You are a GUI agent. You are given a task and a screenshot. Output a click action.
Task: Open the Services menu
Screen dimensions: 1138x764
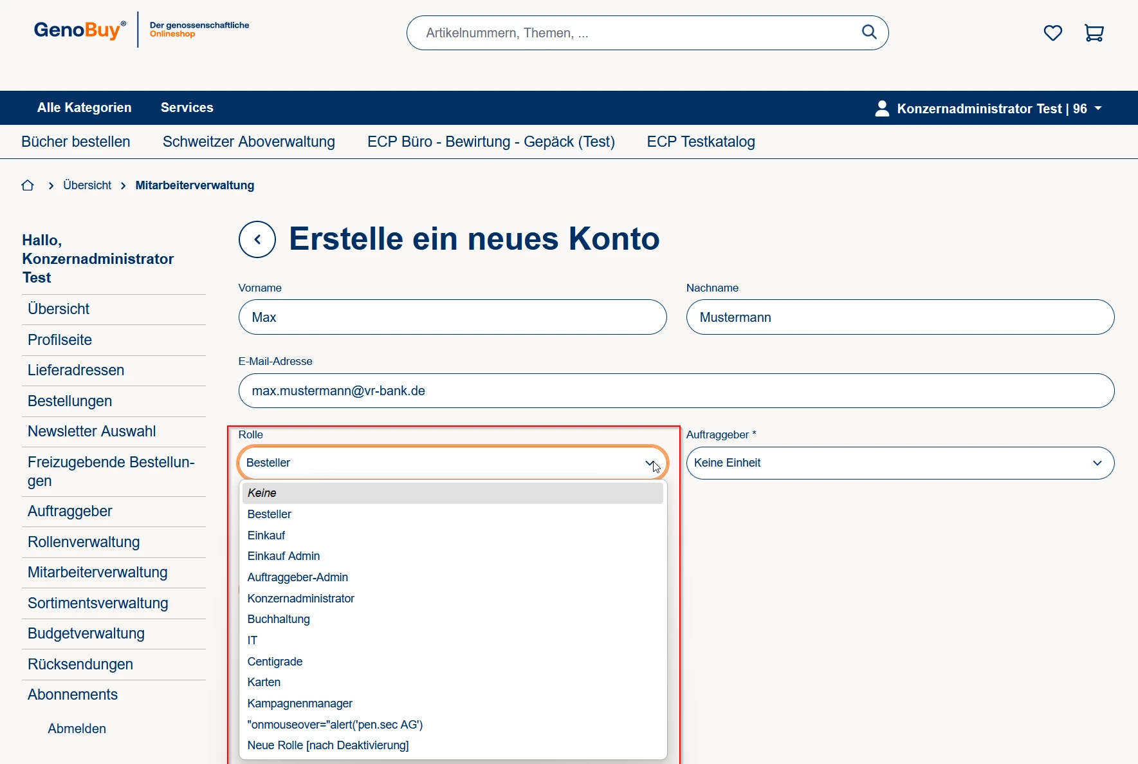187,107
